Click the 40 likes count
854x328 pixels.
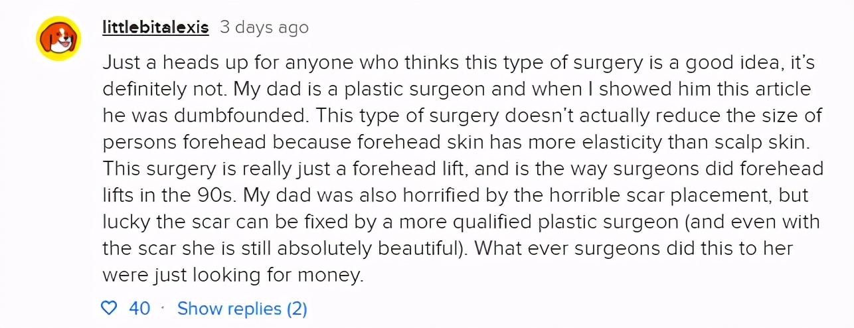pyautogui.click(x=139, y=309)
